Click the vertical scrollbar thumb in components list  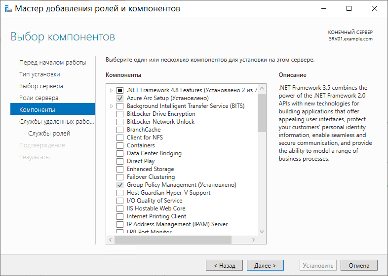[262, 113]
